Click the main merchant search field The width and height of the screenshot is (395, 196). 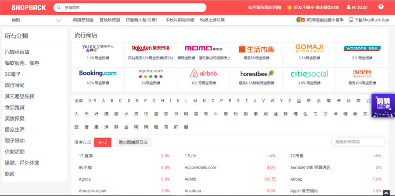pos(130,7)
